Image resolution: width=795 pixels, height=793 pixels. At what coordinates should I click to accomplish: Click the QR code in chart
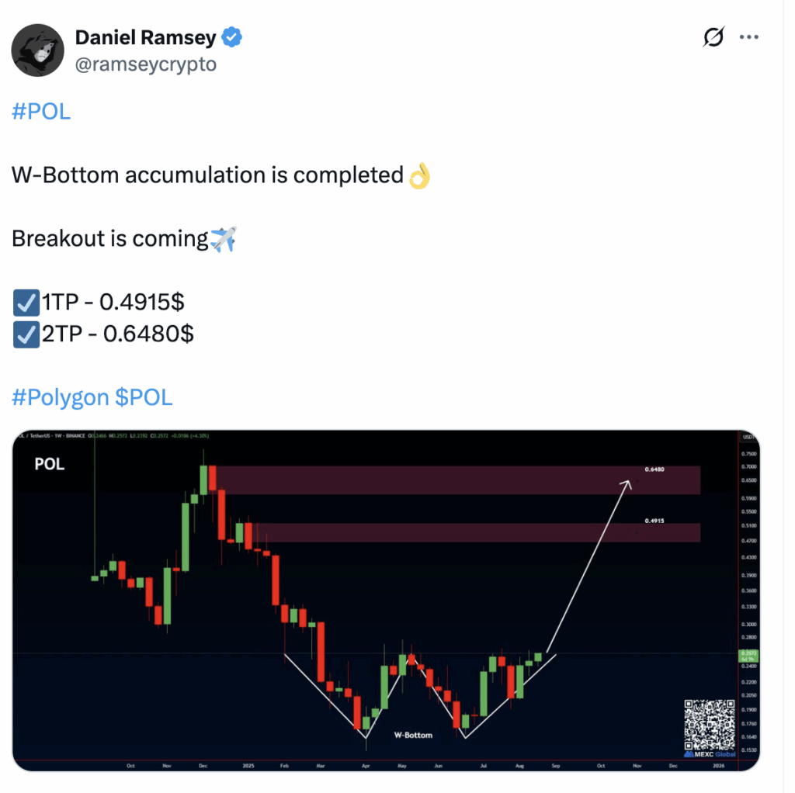tap(710, 725)
